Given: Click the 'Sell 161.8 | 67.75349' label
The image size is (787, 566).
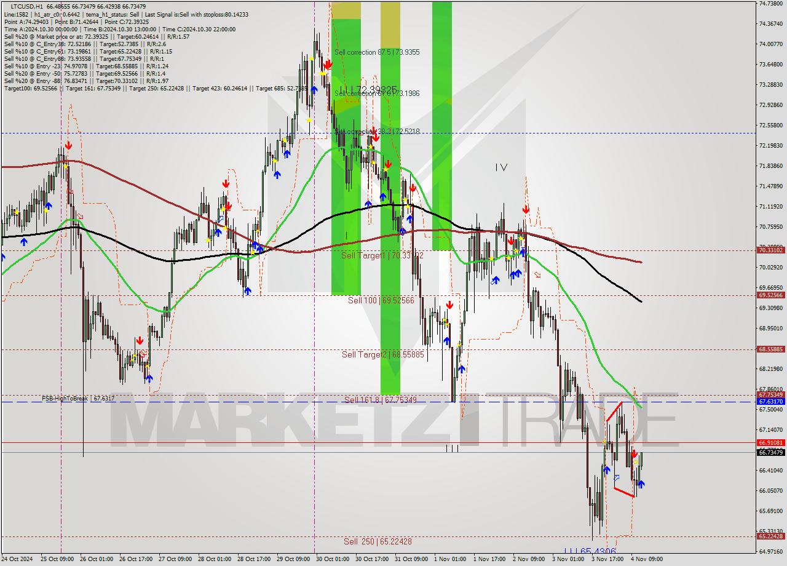Looking at the screenshot, I should (x=381, y=400).
